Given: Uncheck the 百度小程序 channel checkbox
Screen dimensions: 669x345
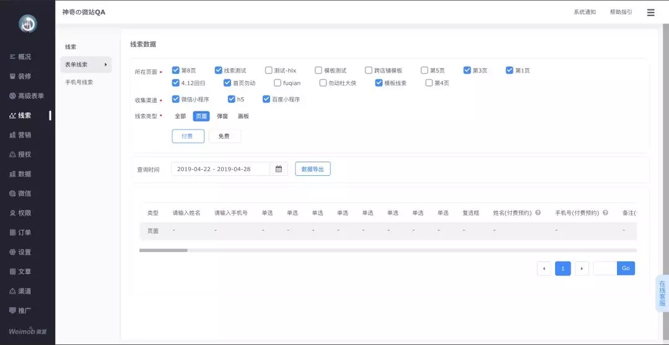Looking at the screenshot, I should (266, 99).
